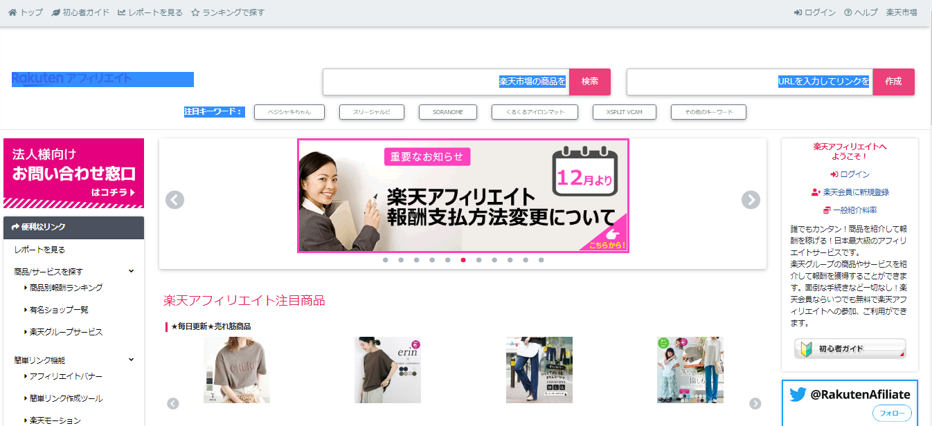Open 楽天市場 in the top menu

(x=902, y=12)
